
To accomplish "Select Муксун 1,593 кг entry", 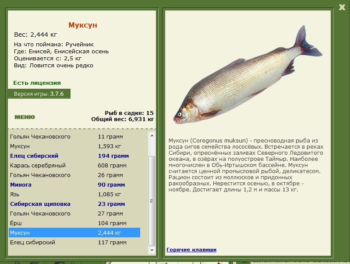I will [74, 146].
